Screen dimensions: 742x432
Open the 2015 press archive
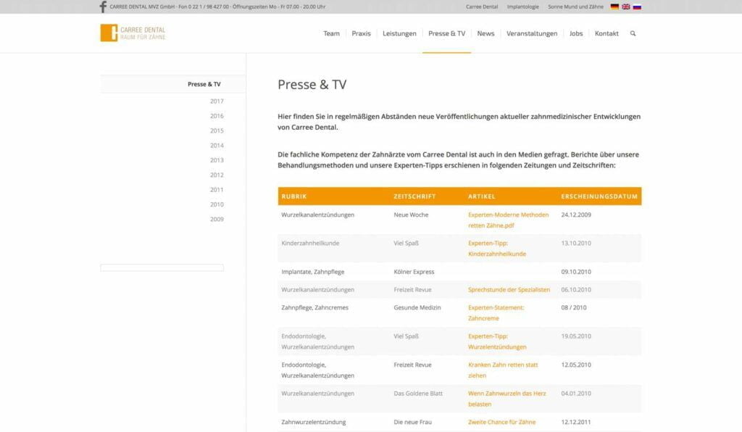click(x=217, y=130)
